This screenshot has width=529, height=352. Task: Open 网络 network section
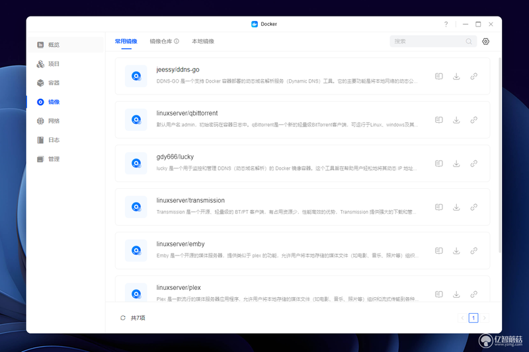coord(65,121)
